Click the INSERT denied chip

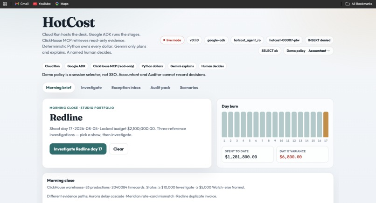pos(319,40)
